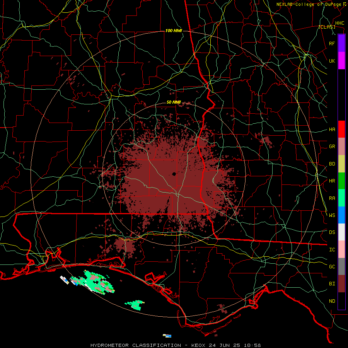Click the 'GR' legend label
348x348 pixels.
click(x=332, y=147)
